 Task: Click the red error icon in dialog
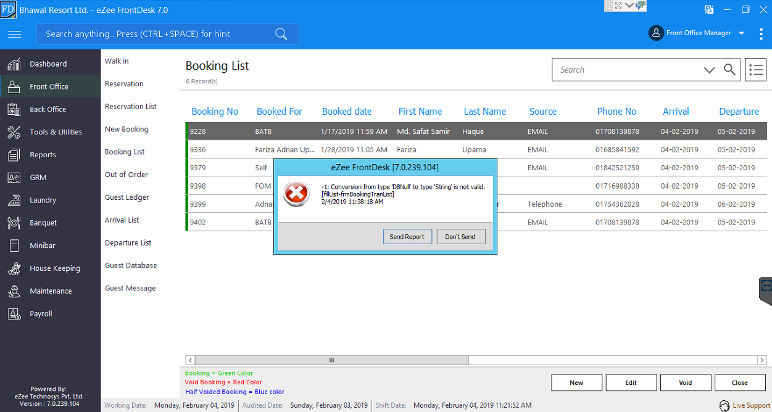tap(296, 194)
